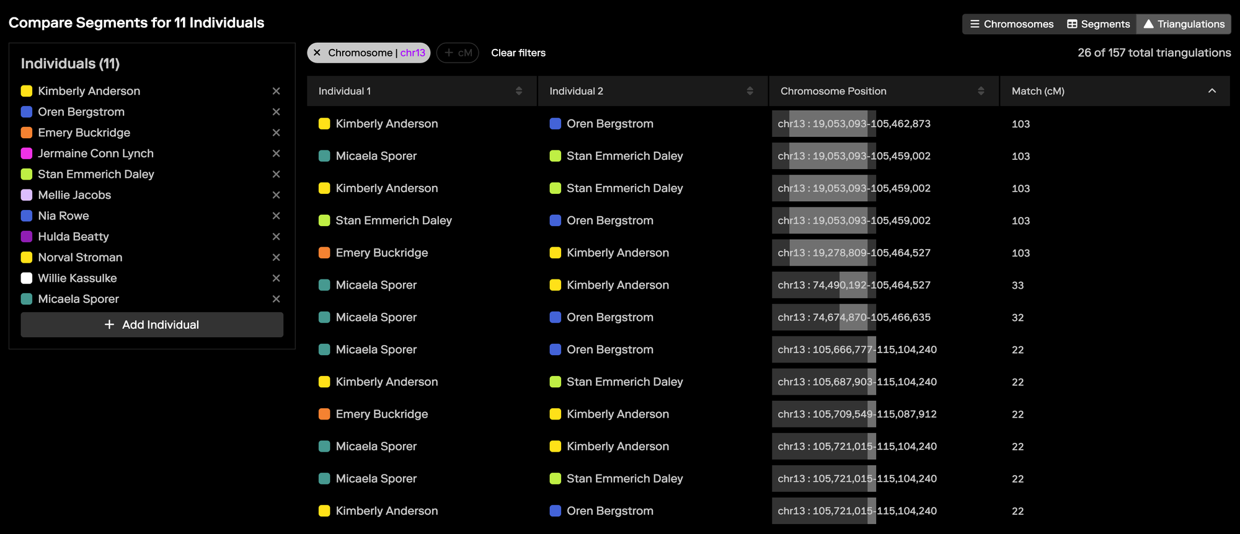This screenshot has height=534, width=1240.
Task: Remove Micaela Sporer from individuals list
Action: [276, 299]
